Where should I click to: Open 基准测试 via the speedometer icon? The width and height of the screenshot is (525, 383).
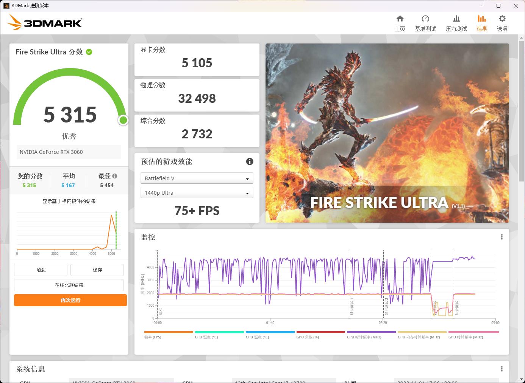tap(426, 18)
